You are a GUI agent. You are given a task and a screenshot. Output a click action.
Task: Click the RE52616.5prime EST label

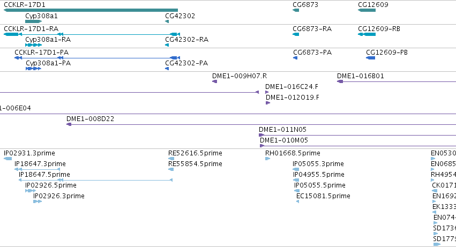click(x=195, y=153)
